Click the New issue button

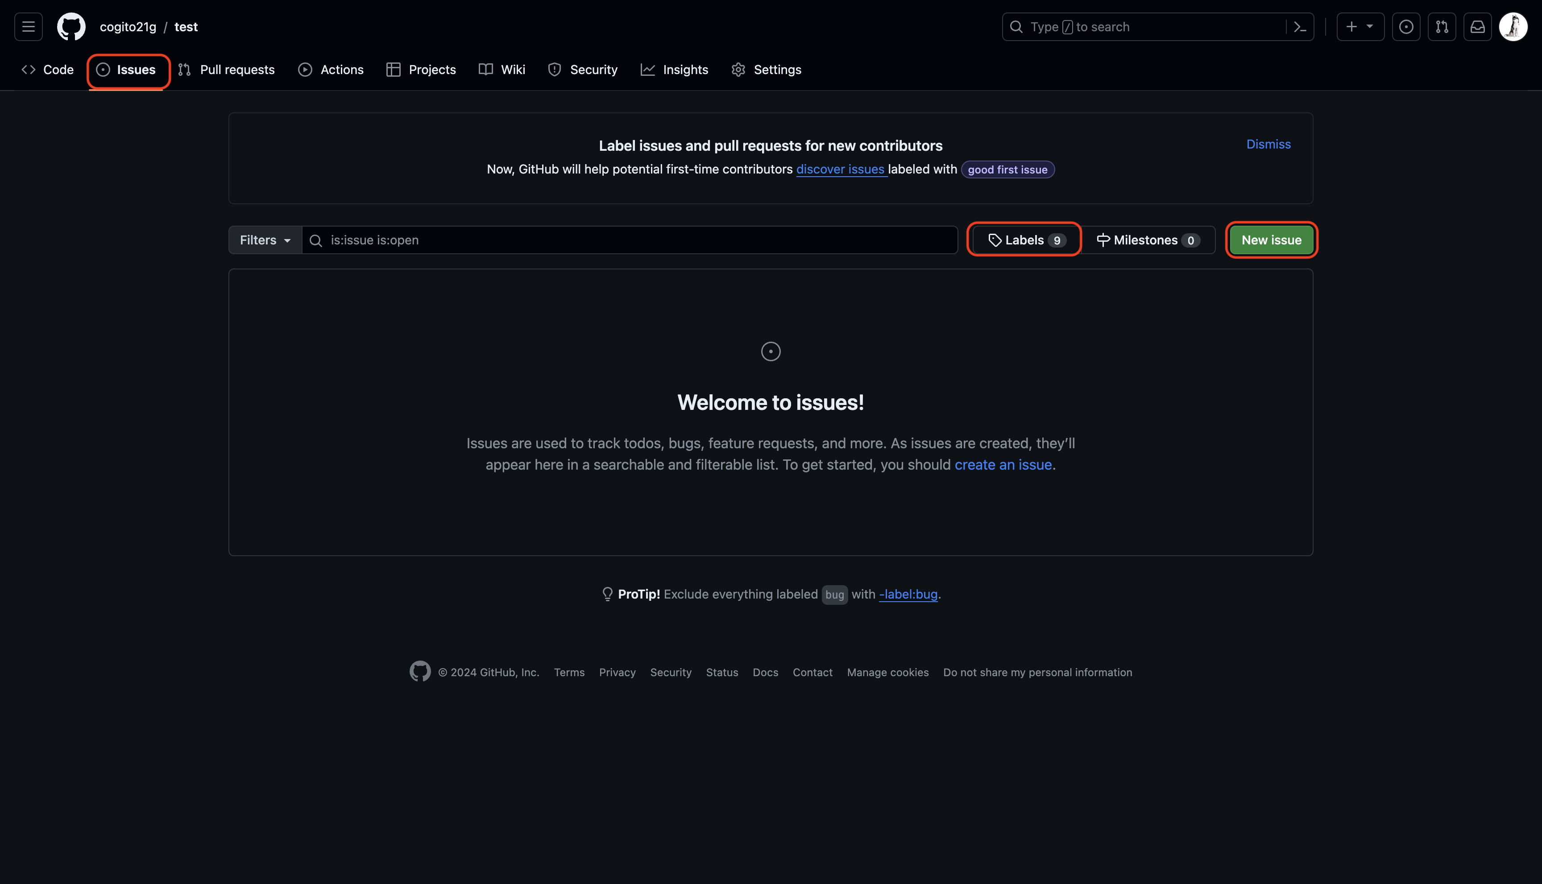1271,240
